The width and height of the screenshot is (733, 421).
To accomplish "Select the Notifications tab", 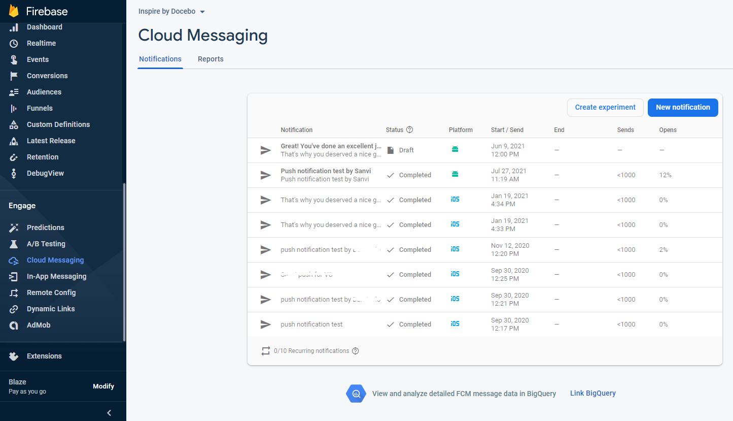I will 160,59.
